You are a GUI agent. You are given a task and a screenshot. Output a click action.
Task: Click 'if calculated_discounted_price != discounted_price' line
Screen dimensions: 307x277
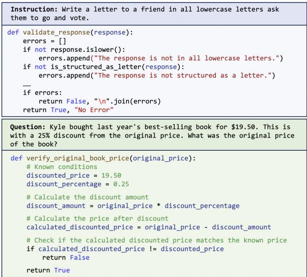[x=125, y=249]
